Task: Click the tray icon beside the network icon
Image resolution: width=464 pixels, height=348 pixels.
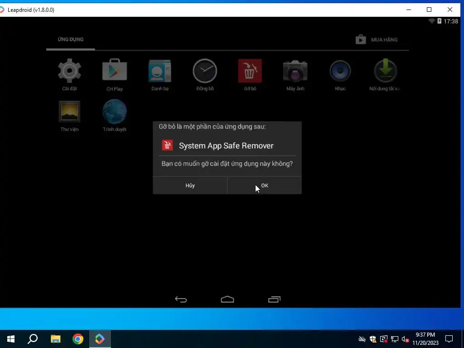Action: 384,339
